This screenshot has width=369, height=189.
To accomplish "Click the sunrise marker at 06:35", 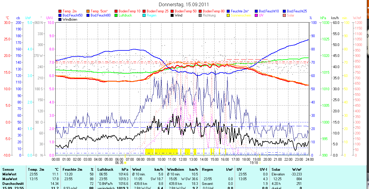I will (125, 162).
